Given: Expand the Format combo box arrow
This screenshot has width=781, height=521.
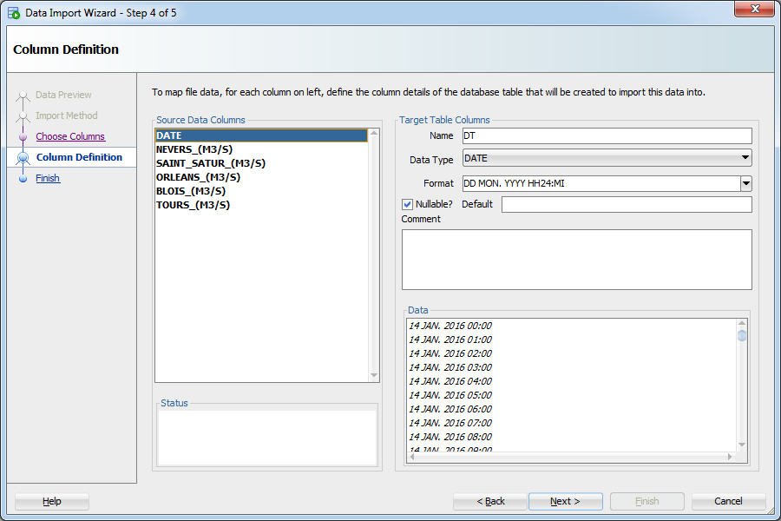Looking at the screenshot, I should (x=745, y=183).
